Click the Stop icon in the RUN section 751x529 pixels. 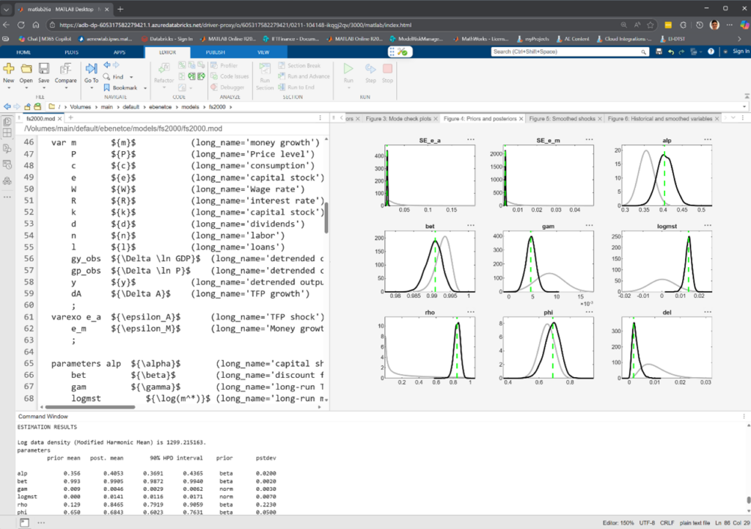pyautogui.click(x=387, y=68)
